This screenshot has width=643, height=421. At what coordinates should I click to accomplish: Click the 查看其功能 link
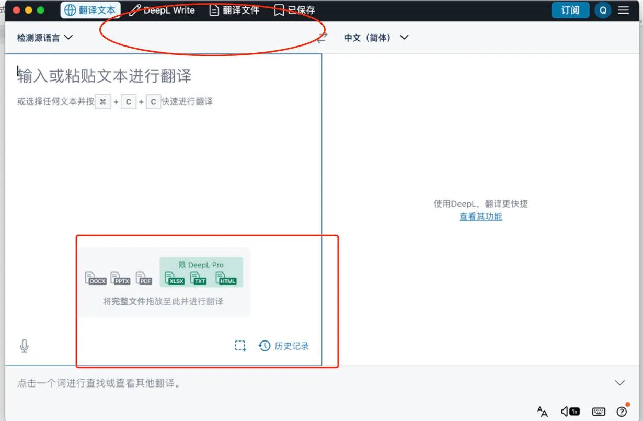(x=480, y=217)
